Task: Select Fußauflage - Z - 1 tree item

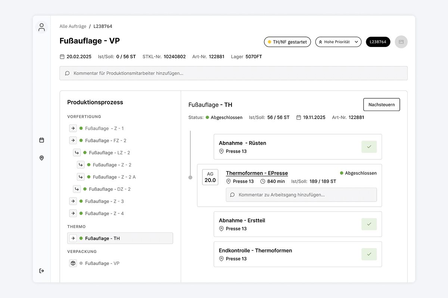Action: (104, 128)
